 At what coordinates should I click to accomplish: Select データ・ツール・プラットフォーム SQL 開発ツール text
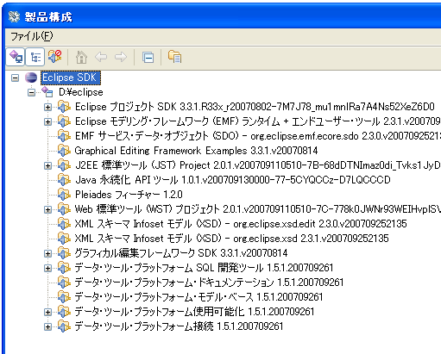pyautogui.click(x=204, y=268)
